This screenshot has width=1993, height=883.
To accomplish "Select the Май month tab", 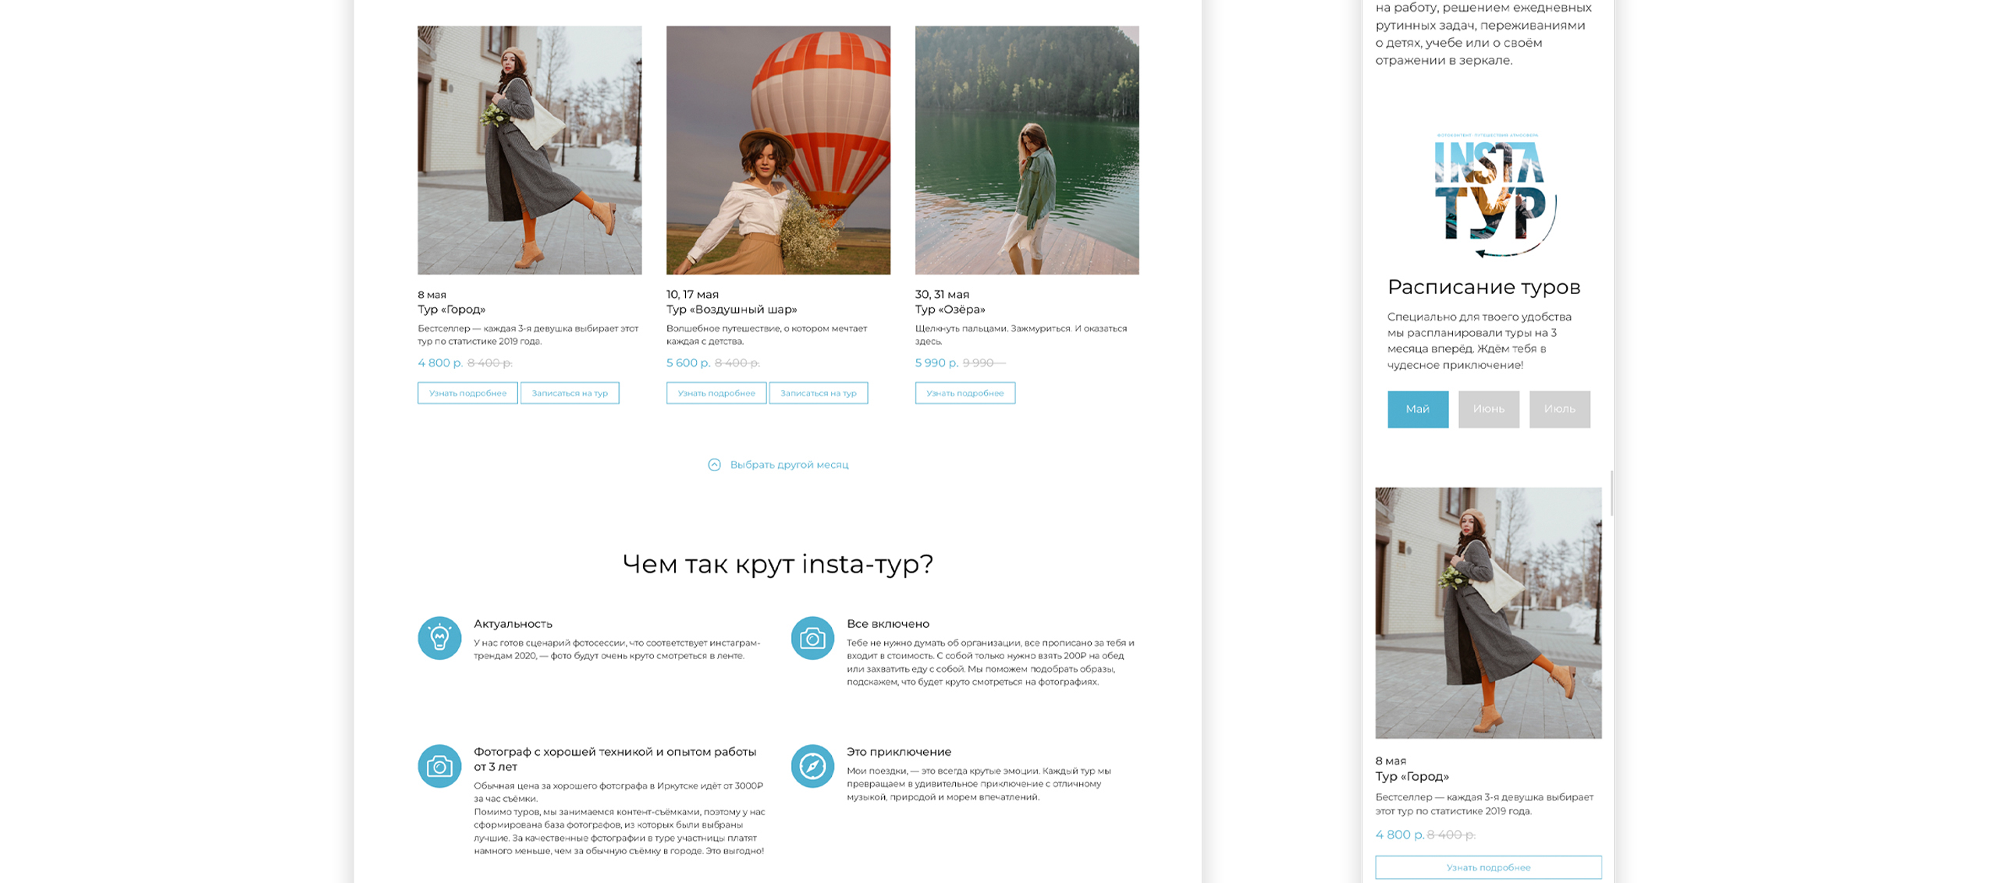I will 1417,410.
